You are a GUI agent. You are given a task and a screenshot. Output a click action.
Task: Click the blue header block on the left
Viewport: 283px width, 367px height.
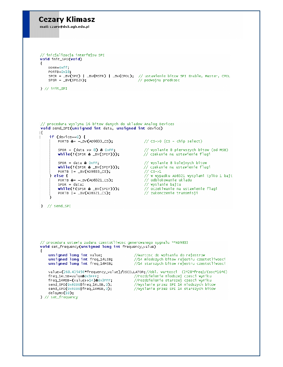click(26, 24)
